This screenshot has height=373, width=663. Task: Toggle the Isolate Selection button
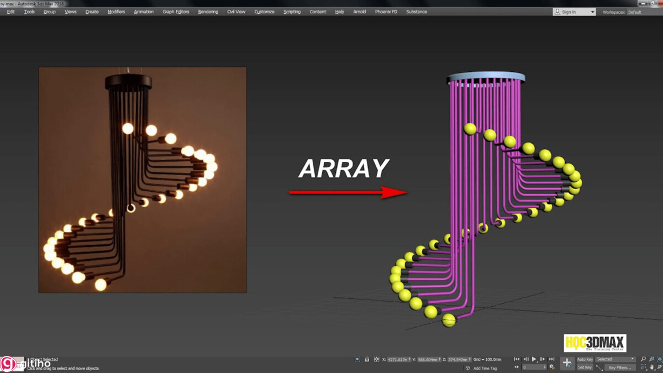pos(356,359)
